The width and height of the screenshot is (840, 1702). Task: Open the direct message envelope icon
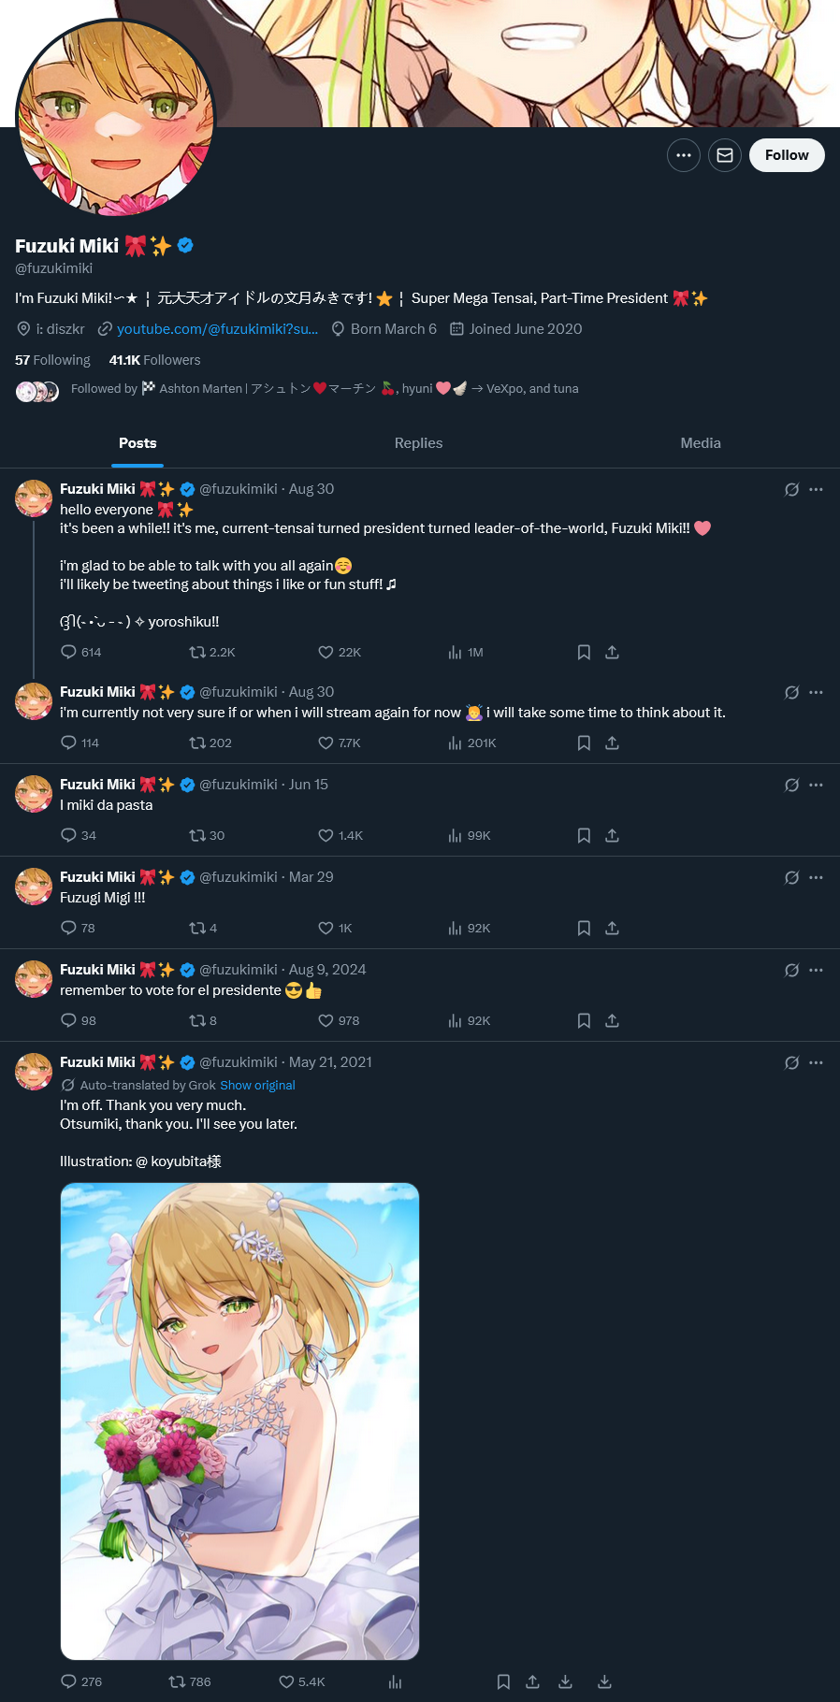pyautogui.click(x=725, y=155)
